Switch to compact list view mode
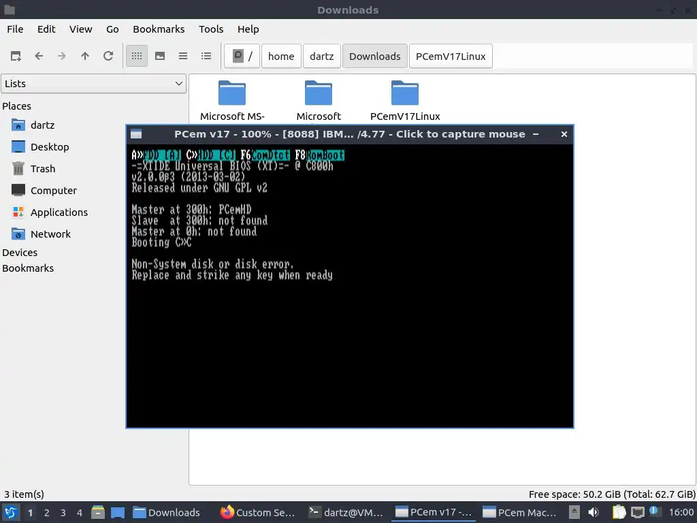 (183, 56)
